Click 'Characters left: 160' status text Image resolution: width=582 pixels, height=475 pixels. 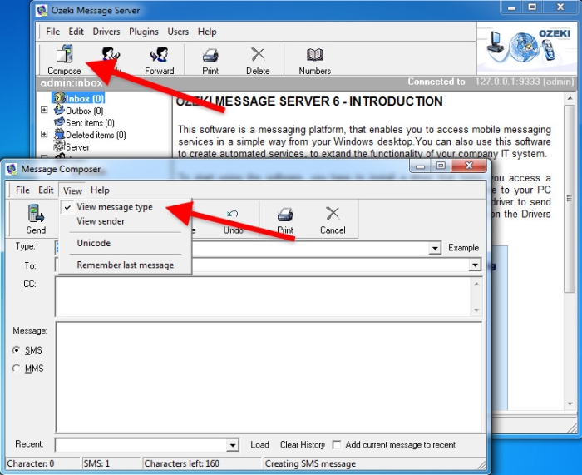182,464
